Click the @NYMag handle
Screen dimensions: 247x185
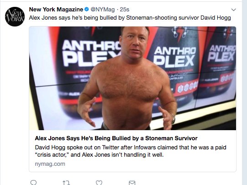point(103,10)
